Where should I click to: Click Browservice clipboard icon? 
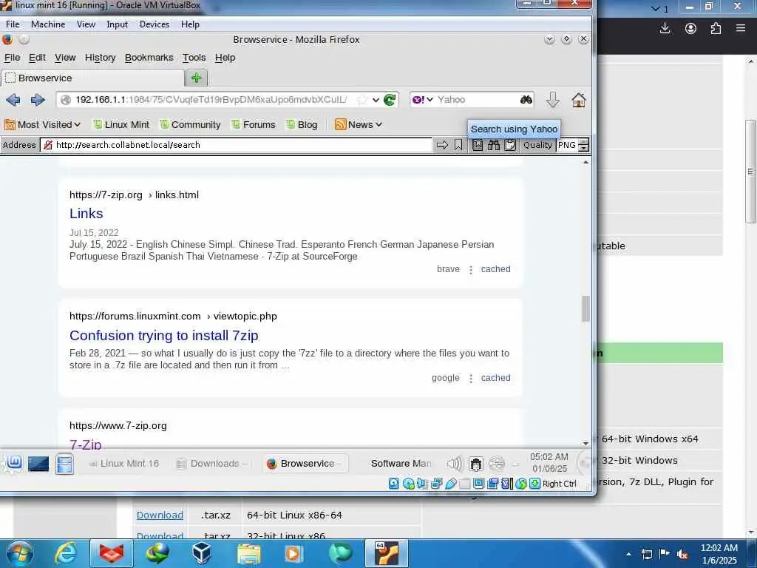coord(510,145)
